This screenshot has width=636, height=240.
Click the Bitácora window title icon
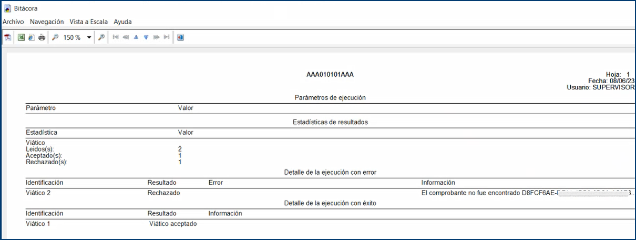pyautogui.click(x=8, y=8)
